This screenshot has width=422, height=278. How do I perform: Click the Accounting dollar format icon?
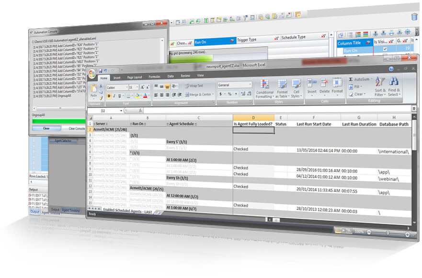221,94
